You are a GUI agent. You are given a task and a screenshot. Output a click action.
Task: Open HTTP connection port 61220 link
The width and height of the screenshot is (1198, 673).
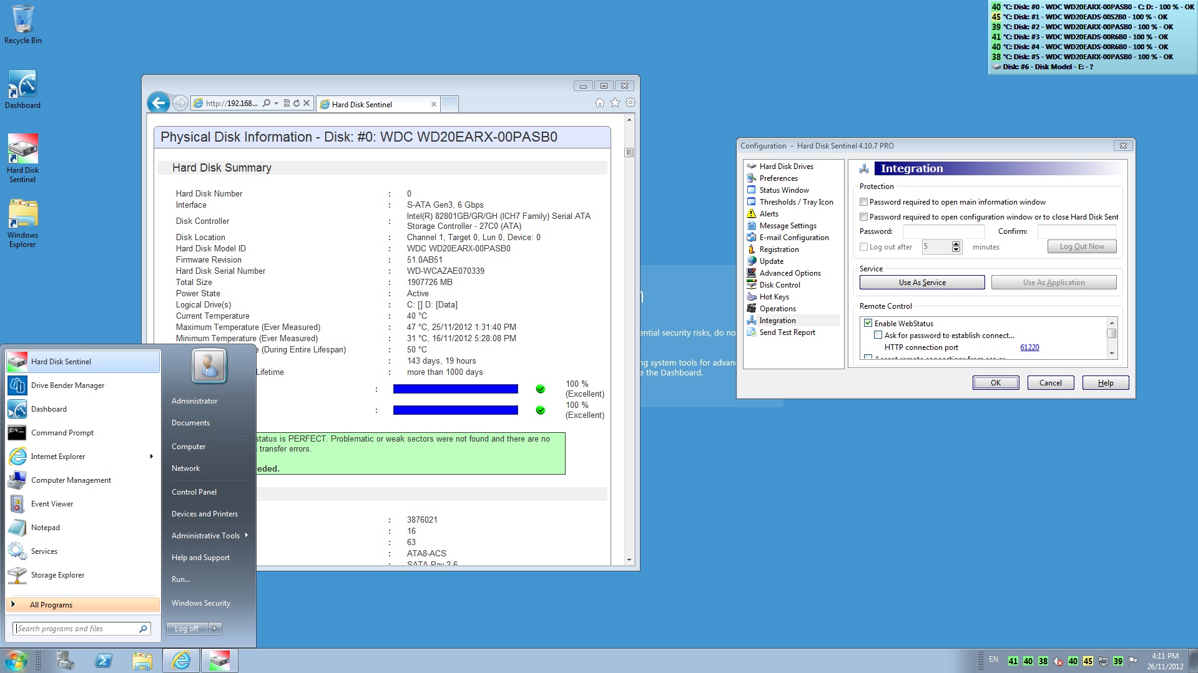[1029, 347]
